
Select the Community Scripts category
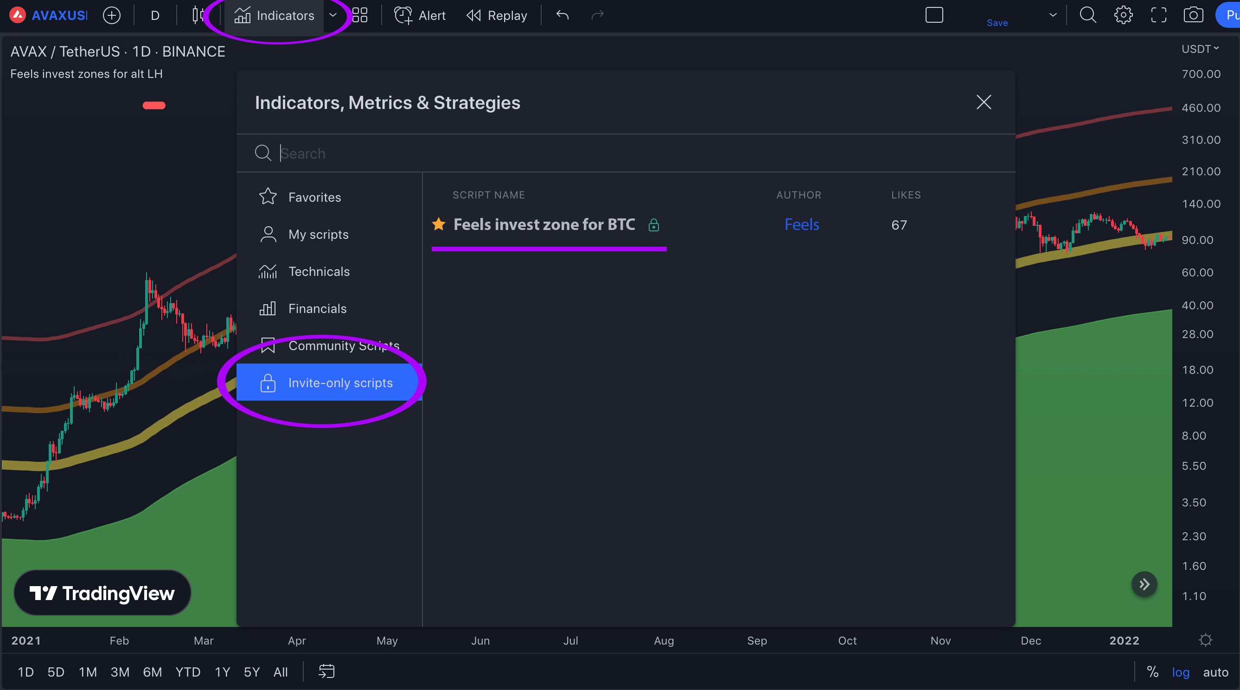329,346
